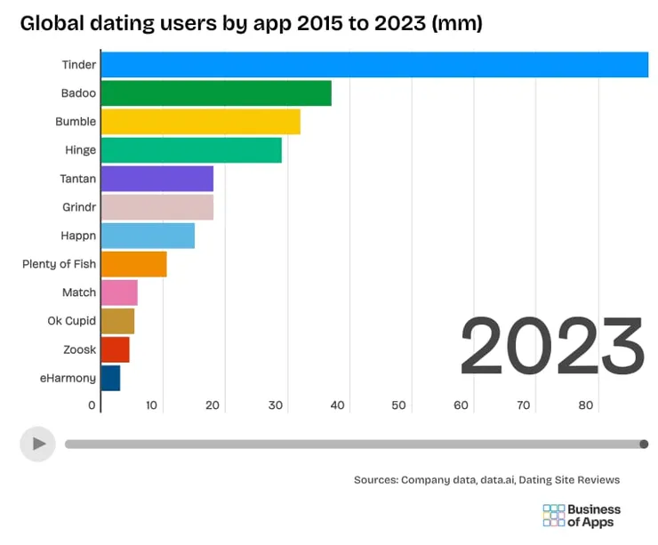Click the '40' x-axis tick label
The height and width of the screenshot is (545, 658).
337,405
